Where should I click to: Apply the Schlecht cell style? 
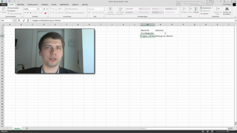coord(171,9)
